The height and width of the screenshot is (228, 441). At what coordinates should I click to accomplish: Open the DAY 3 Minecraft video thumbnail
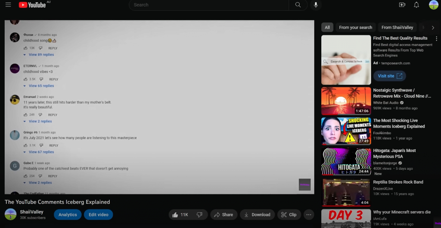click(346, 219)
